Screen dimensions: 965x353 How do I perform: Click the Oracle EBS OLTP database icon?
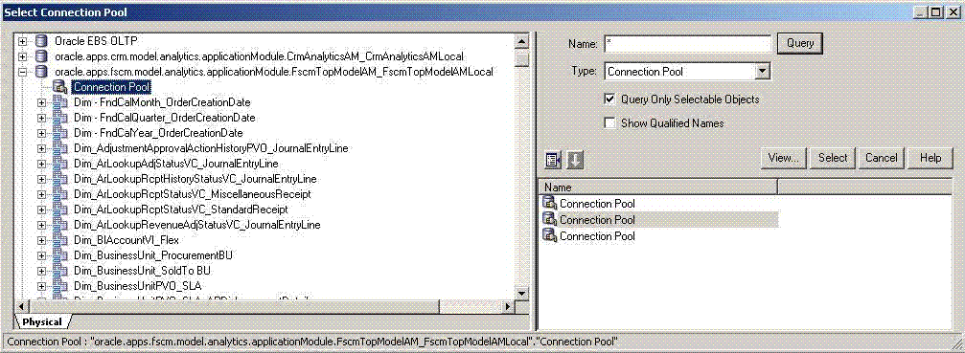[42, 41]
